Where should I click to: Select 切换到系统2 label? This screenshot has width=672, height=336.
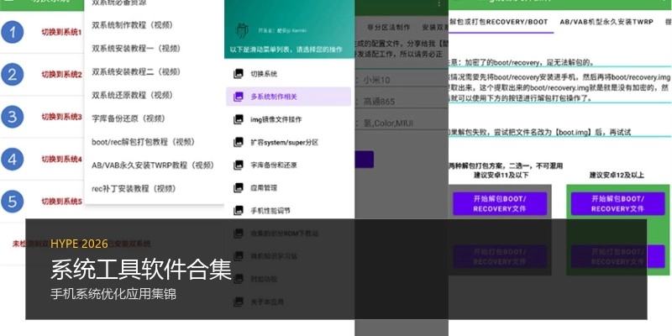61,75
